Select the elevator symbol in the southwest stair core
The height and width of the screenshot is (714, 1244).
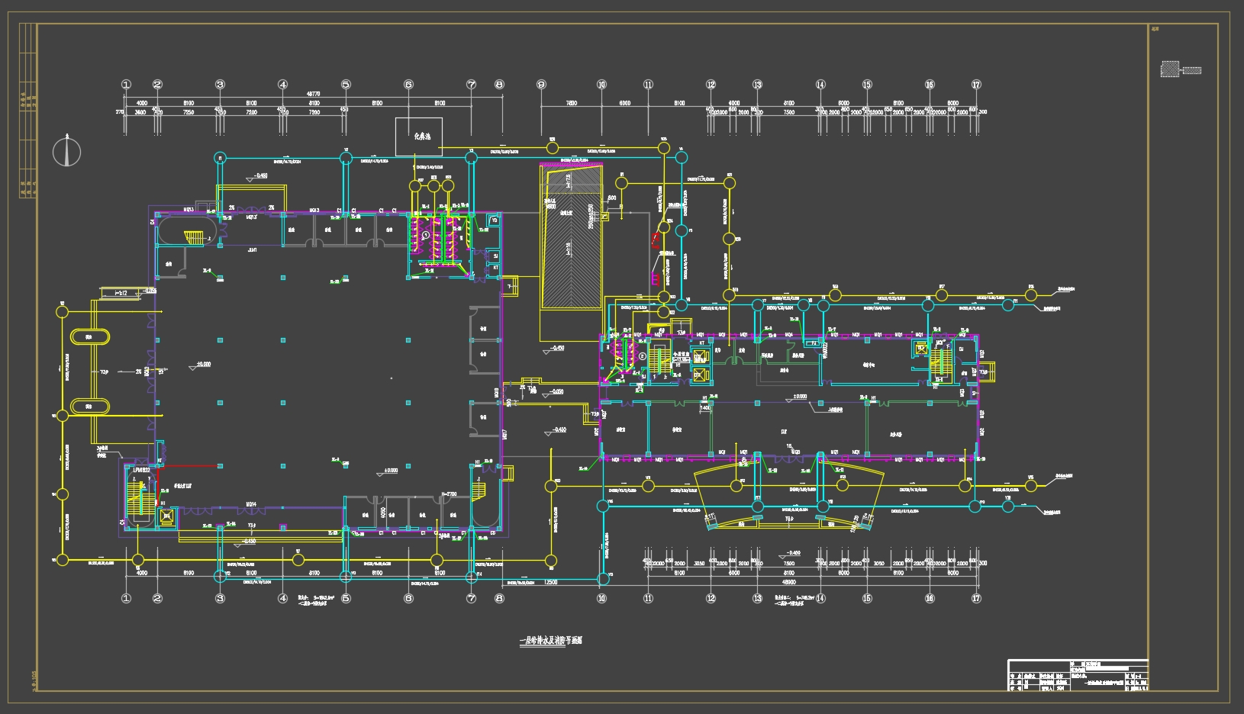tap(167, 518)
